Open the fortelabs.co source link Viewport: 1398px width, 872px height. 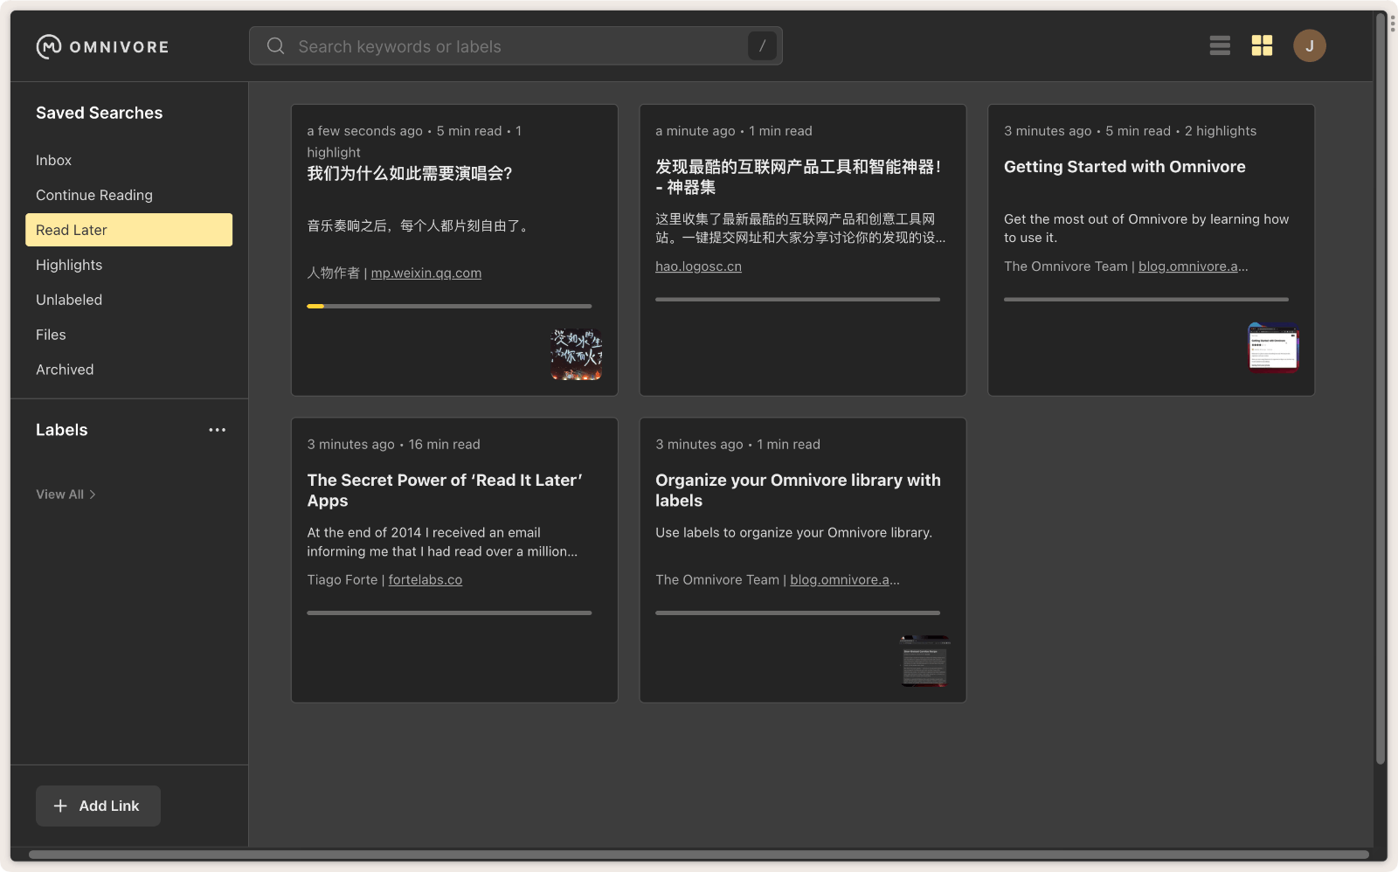tap(425, 580)
